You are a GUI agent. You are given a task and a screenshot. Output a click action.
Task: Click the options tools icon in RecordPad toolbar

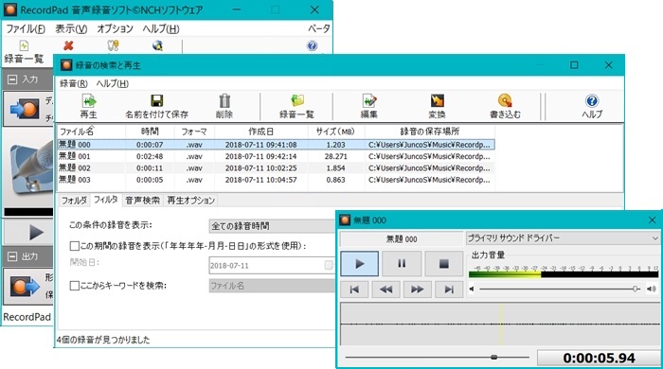[113, 45]
